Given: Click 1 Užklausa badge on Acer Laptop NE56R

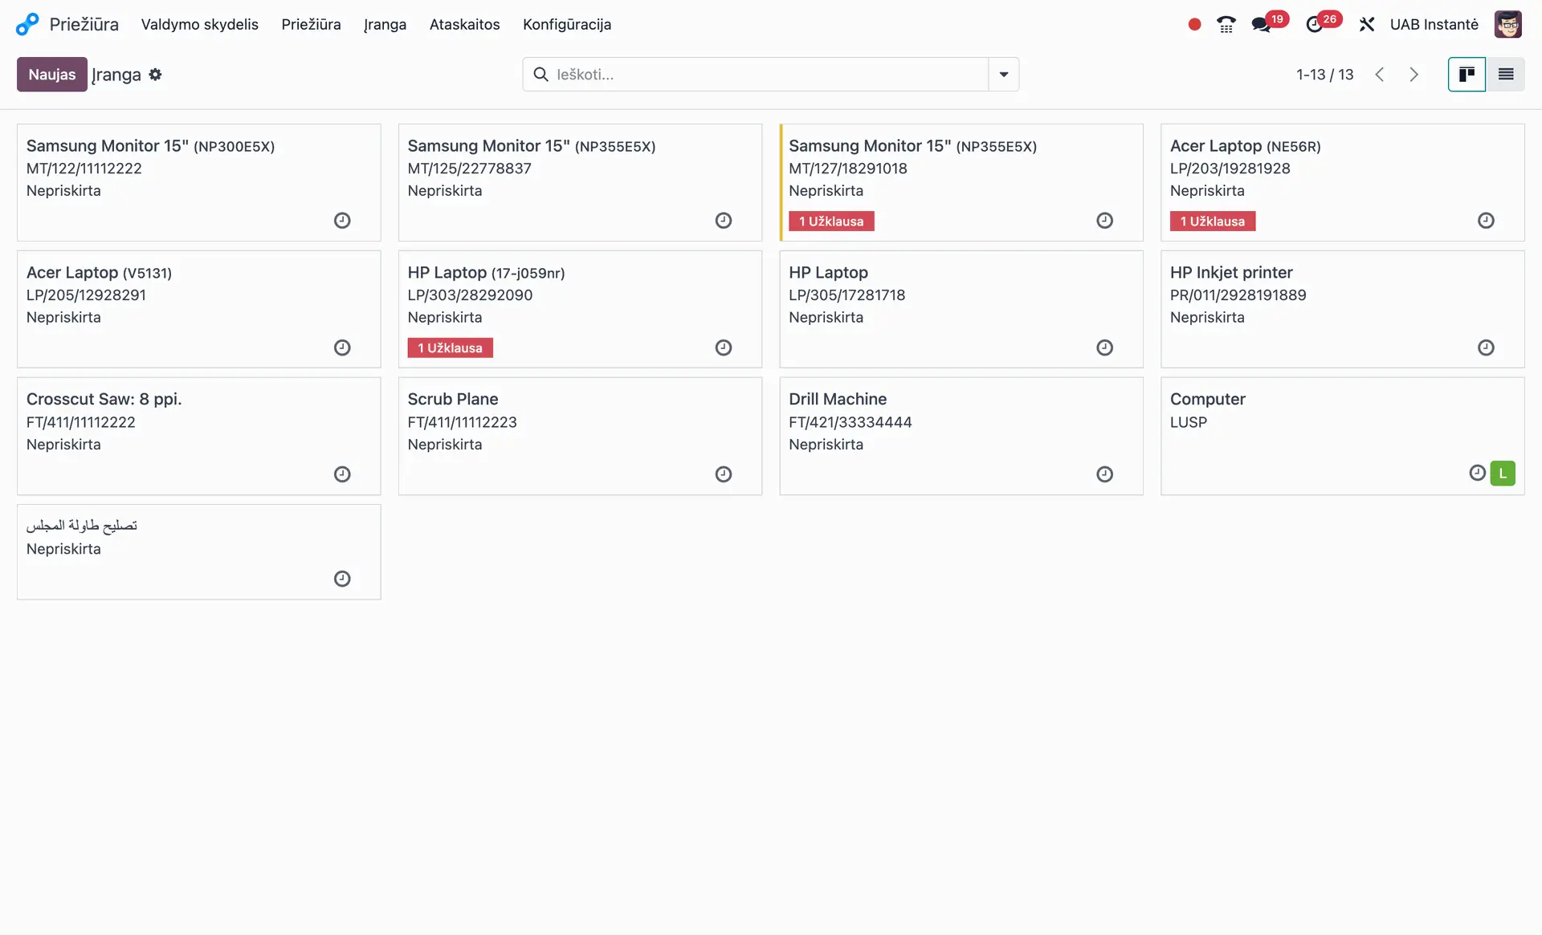Looking at the screenshot, I should [x=1213, y=222].
